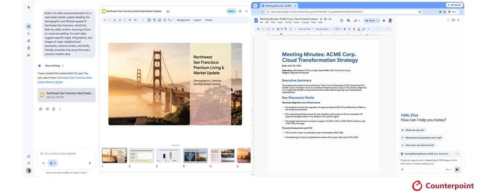489x193 pixels.
Task: Click the text color A icon in Docs toolbar
Action: [x=359, y=29]
